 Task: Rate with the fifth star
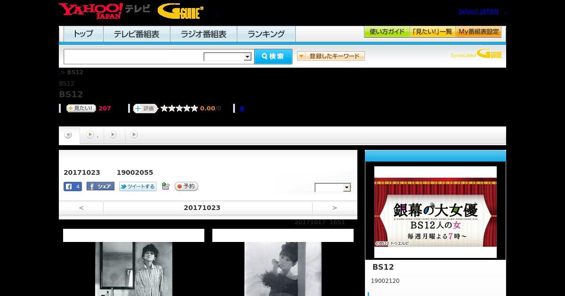(x=194, y=108)
